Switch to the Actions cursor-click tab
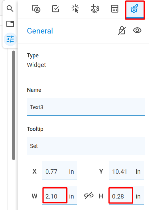 75,9
